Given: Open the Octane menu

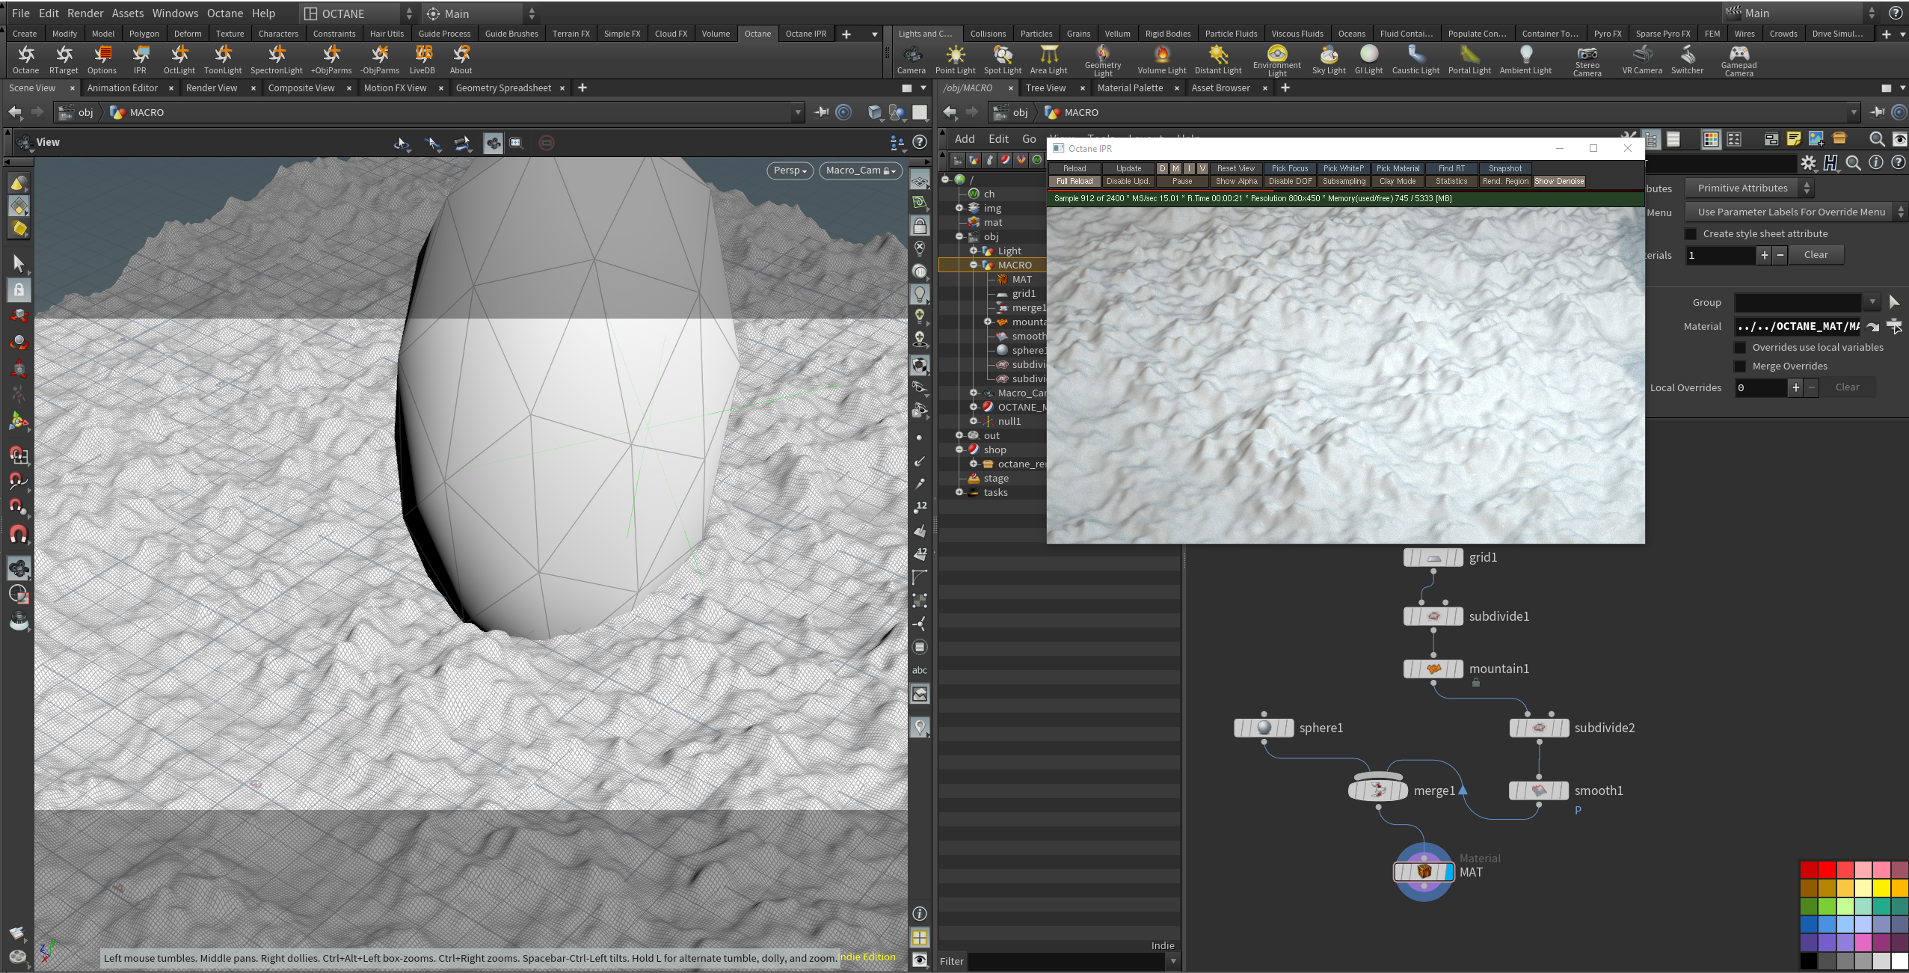Looking at the screenshot, I should click(x=224, y=13).
